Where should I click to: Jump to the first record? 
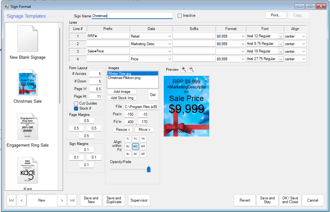11,200
